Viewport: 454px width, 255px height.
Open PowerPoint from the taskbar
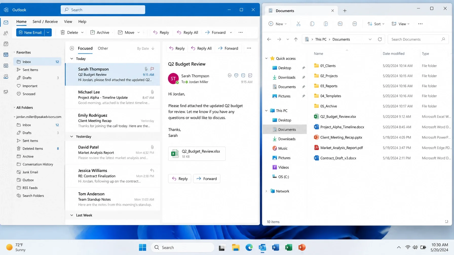coord(302,247)
